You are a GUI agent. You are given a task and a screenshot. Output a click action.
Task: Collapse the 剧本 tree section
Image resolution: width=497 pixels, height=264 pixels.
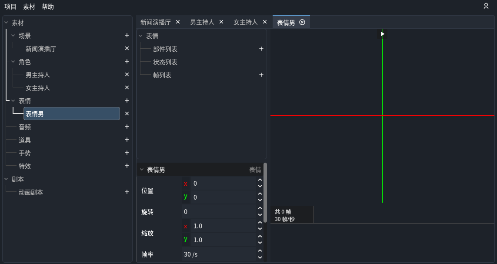click(x=6, y=179)
